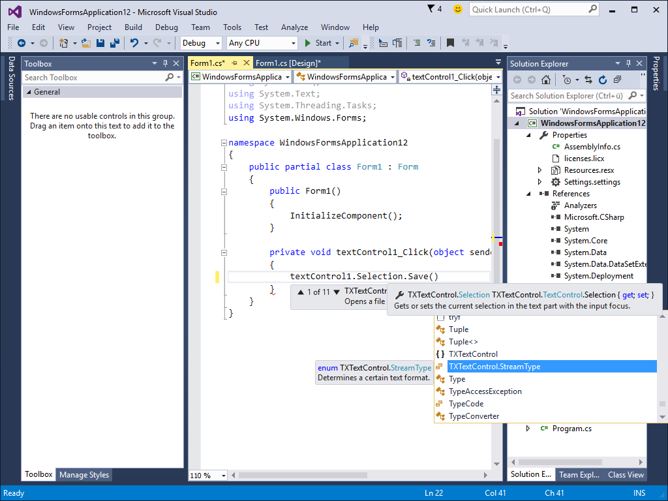Click the Home icon in Solution Explorer

546,80
